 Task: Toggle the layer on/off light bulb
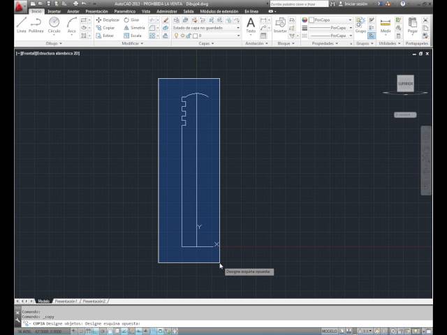(176, 36)
